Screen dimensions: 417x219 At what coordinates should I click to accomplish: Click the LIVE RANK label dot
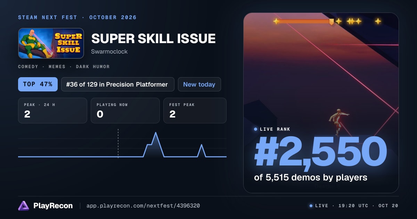(256, 129)
